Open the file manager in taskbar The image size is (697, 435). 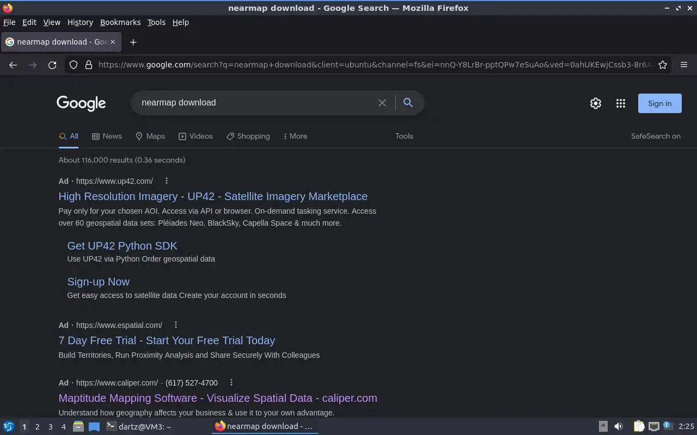coord(78,426)
